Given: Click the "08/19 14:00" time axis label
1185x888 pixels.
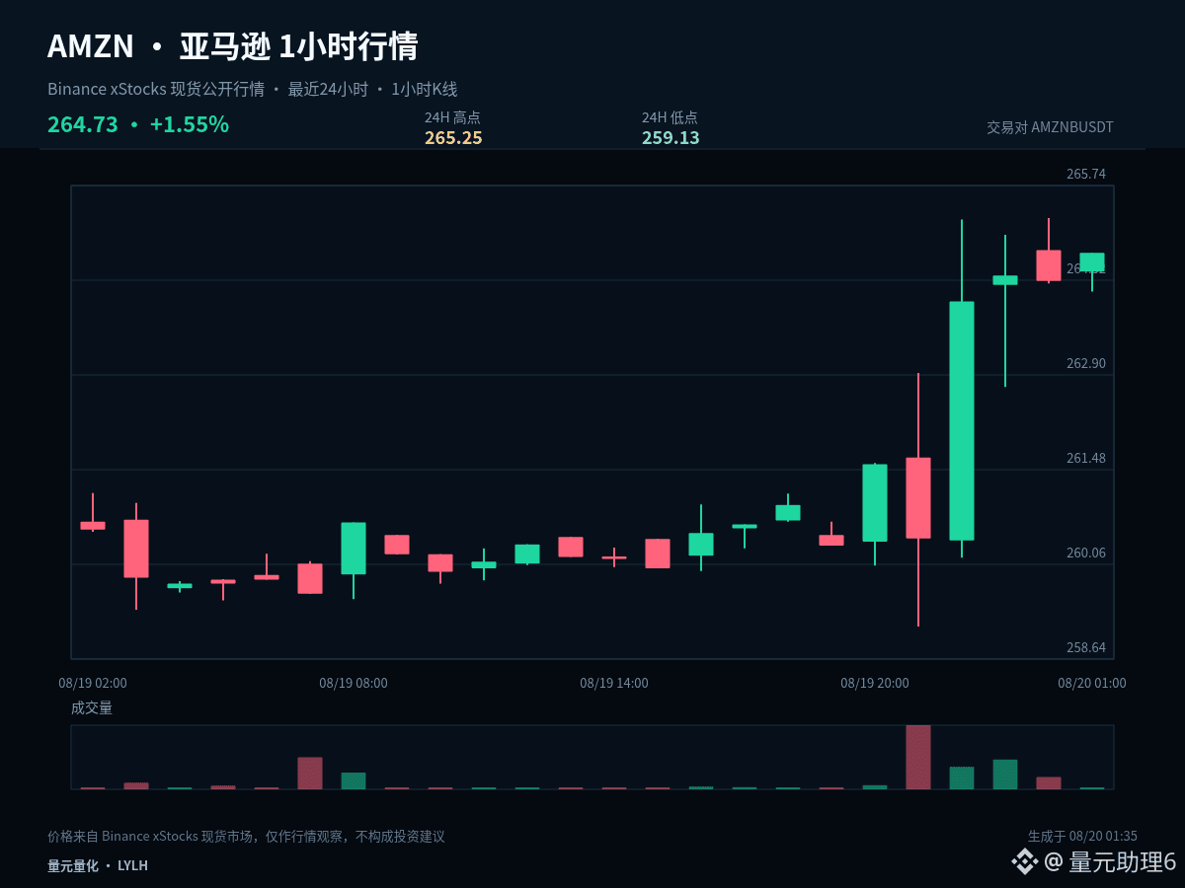Looking at the screenshot, I should (x=614, y=683).
